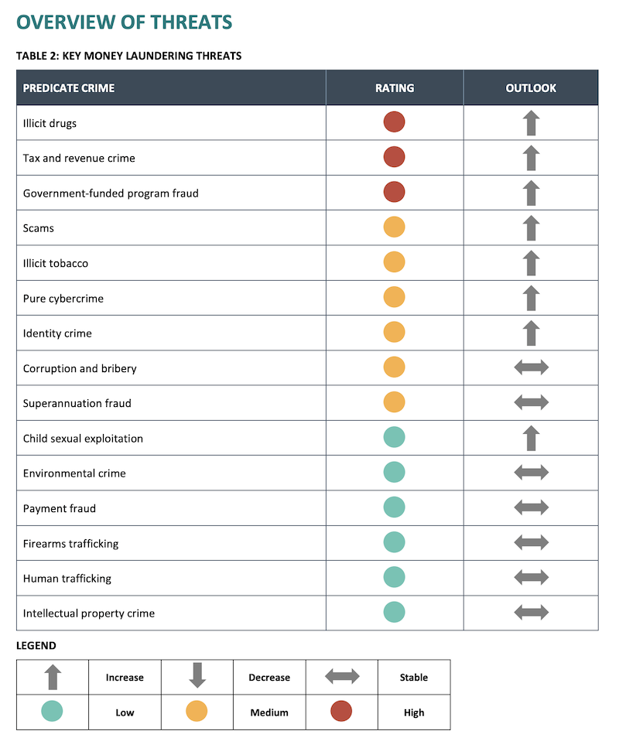Click the legend's teal Low circle
This screenshot has height=748, width=619.
pyautogui.click(x=52, y=712)
